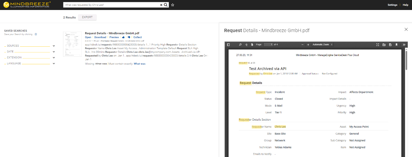Open find in document in PDF viewer
This screenshot has height=157, width=412.
point(240,45)
